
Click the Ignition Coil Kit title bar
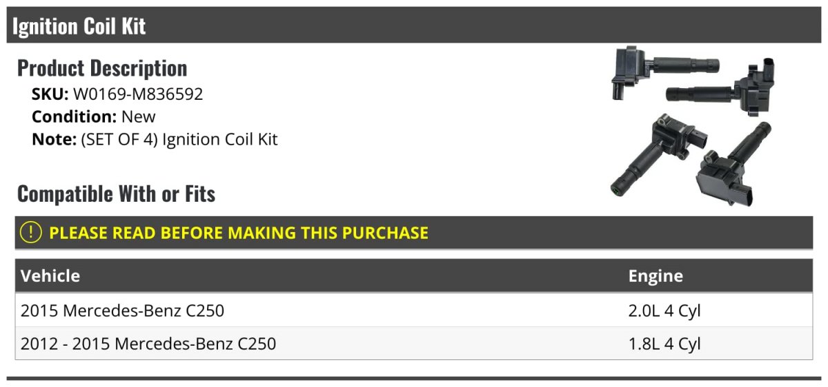(x=414, y=26)
